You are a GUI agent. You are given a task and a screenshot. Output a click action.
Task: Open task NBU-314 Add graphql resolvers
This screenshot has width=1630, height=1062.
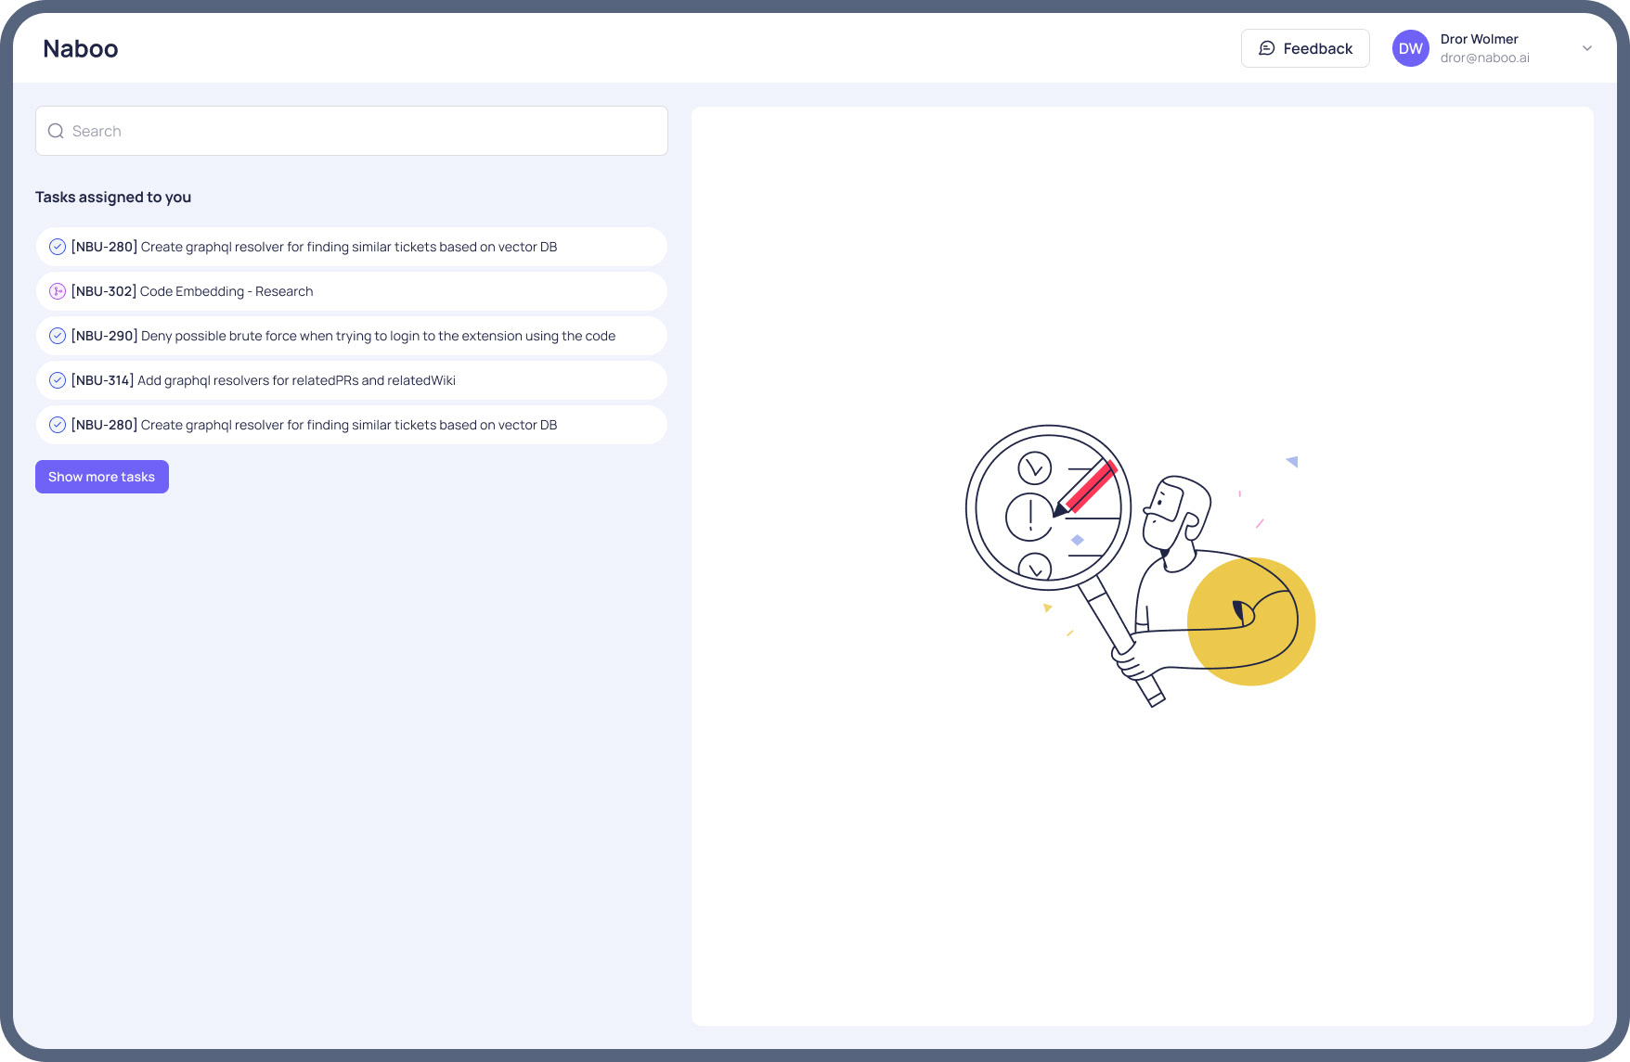point(352,380)
